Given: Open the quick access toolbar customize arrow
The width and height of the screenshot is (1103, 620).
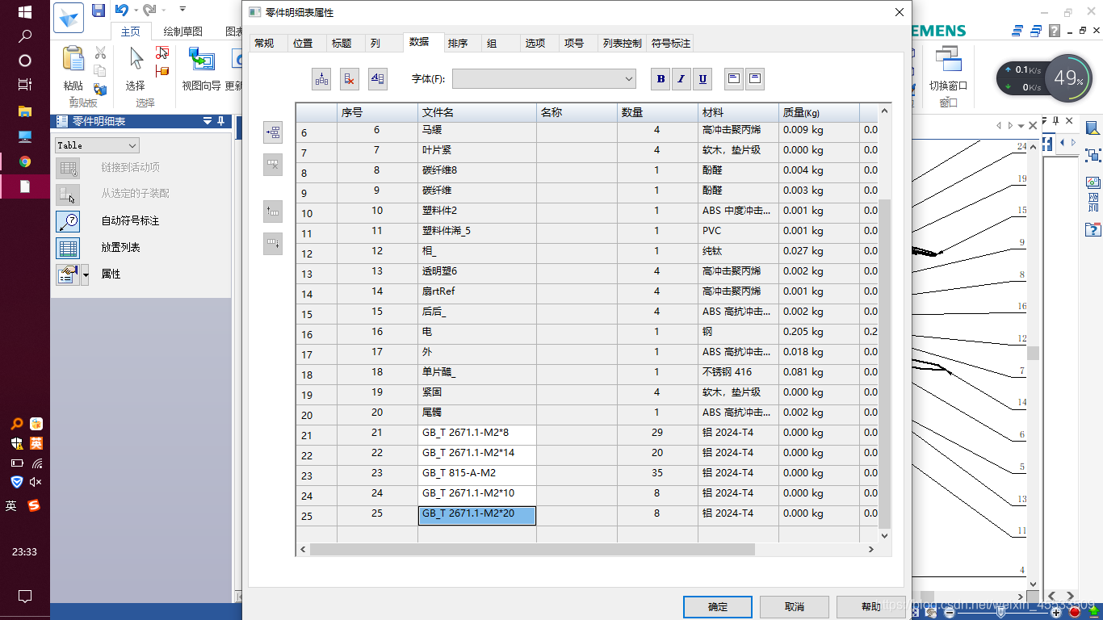Looking at the screenshot, I should click(x=182, y=10).
